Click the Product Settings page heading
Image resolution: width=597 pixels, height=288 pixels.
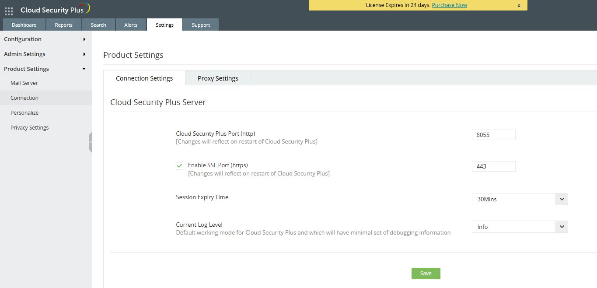(x=133, y=55)
